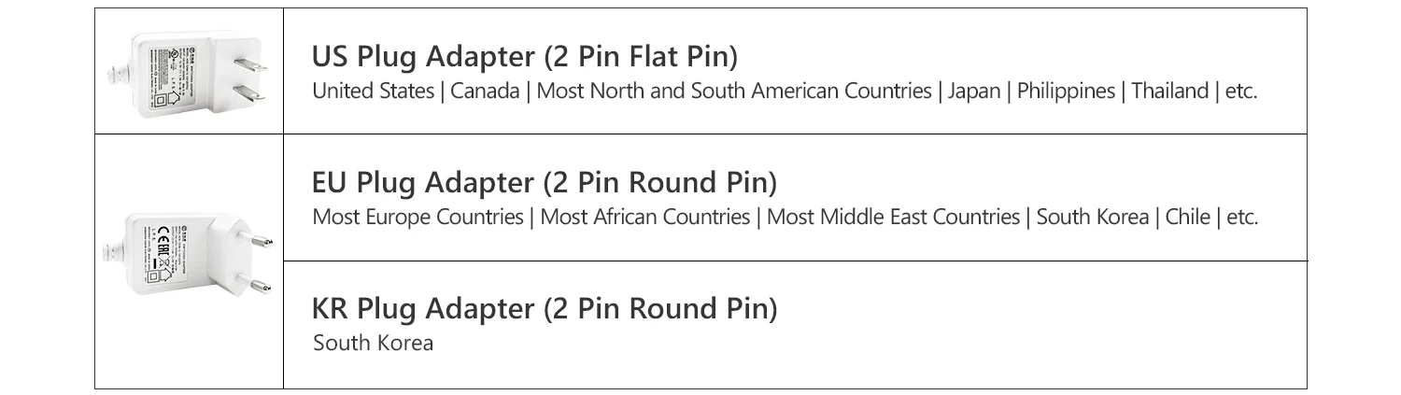Viewport: 1401px width, 395px height.
Task: Click 'Philippines' in US plug countries
Action: (x=1066, y=92)
